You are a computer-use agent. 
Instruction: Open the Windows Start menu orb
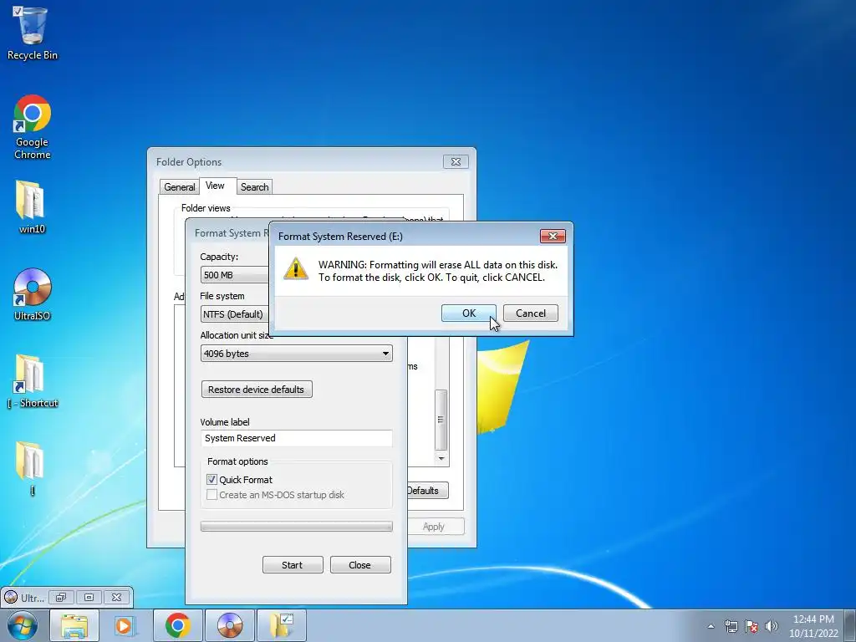[x=23, y=625]
